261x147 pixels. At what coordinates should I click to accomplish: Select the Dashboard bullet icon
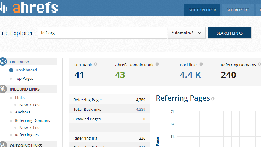tap(11, 70)
